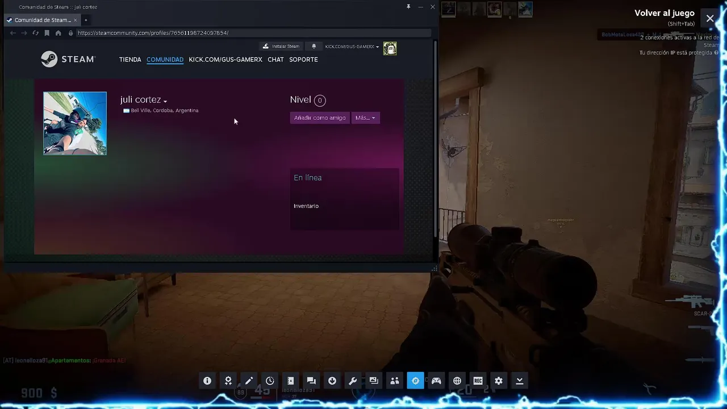Screen dimensions: 727x409
Task: Open the SOPORTE menu item
Action: (x=303, y=60)
